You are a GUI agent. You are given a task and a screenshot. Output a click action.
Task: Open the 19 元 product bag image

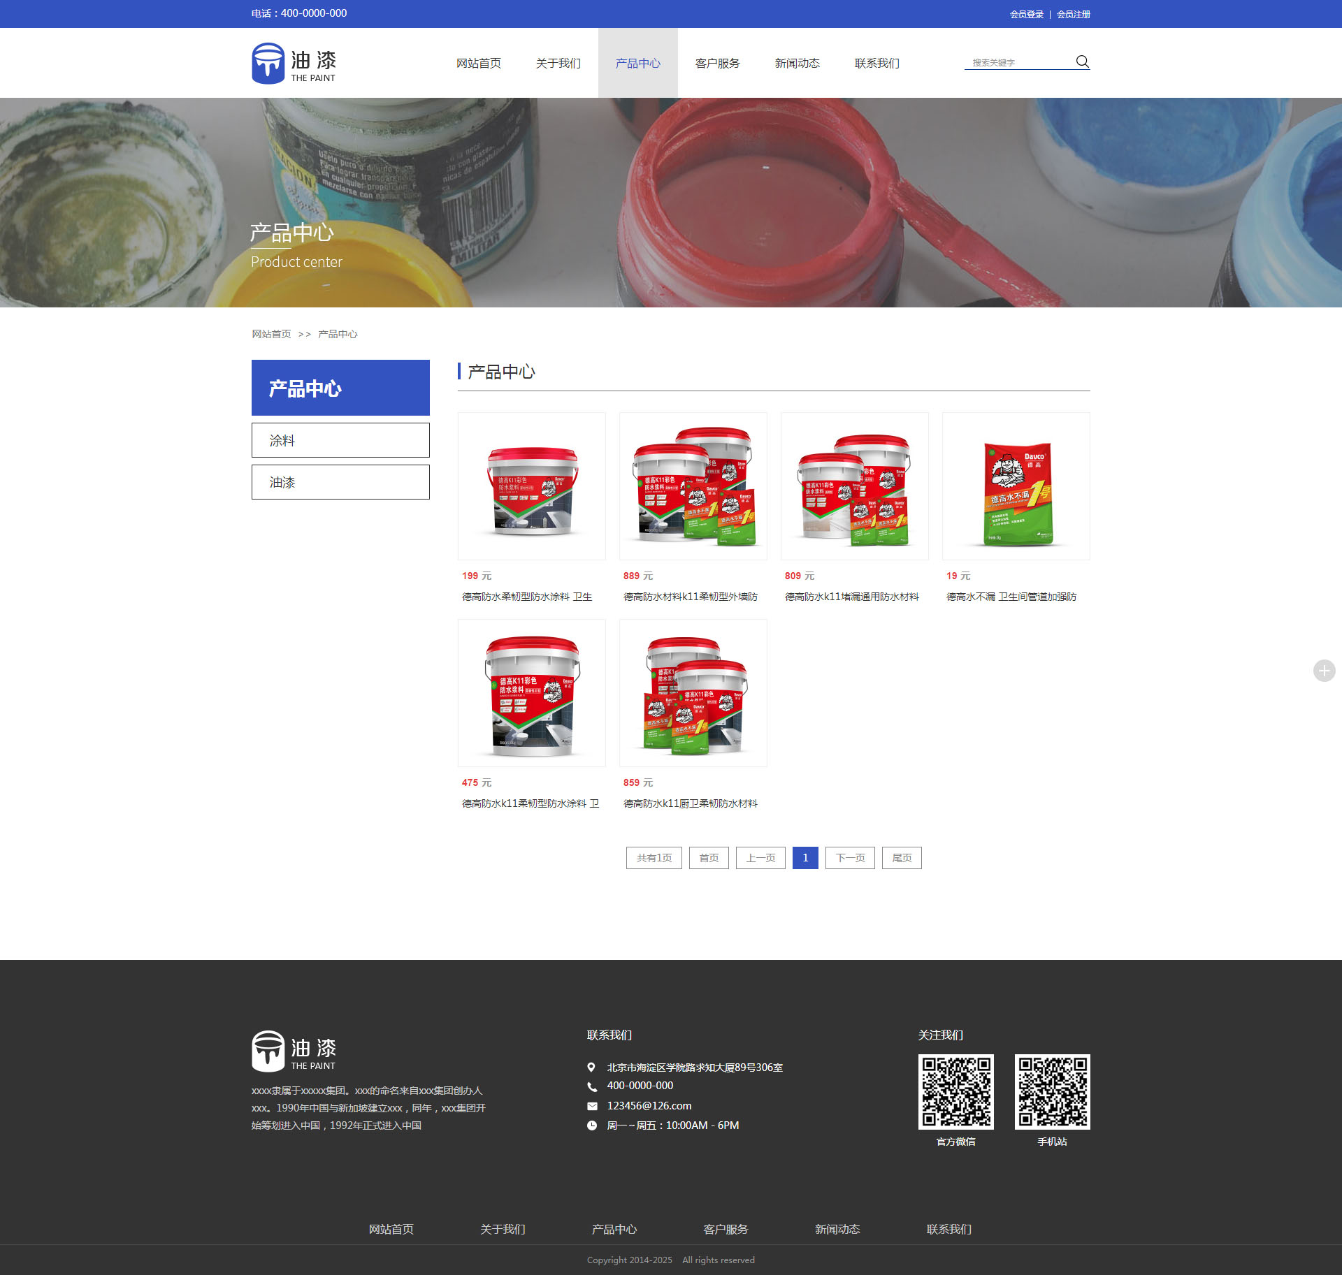1016,486
